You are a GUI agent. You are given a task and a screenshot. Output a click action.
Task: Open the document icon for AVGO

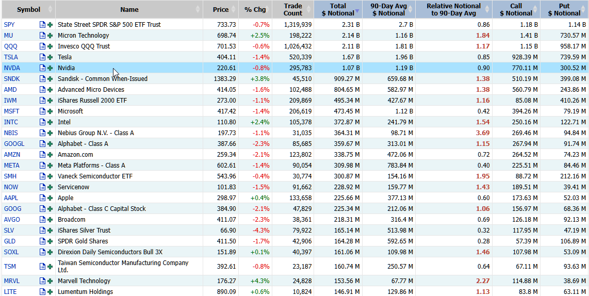pos(42,220)
